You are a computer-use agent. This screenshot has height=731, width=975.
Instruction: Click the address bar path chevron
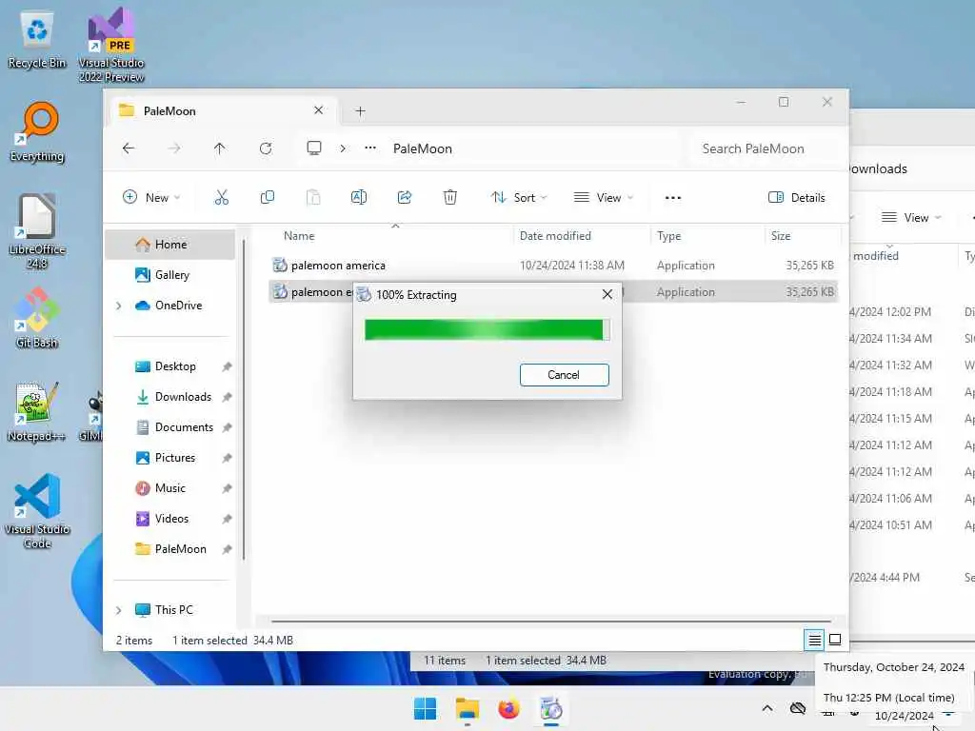tap(343, 148)
